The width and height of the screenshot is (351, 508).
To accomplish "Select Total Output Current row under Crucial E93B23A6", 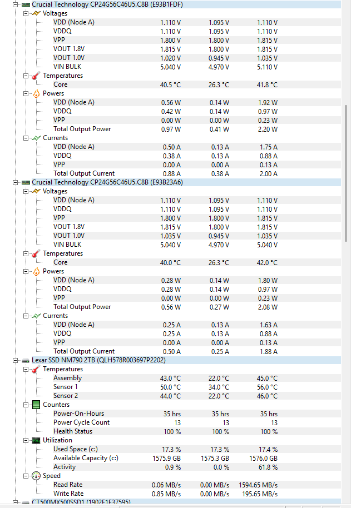I will tap(196, 351).
